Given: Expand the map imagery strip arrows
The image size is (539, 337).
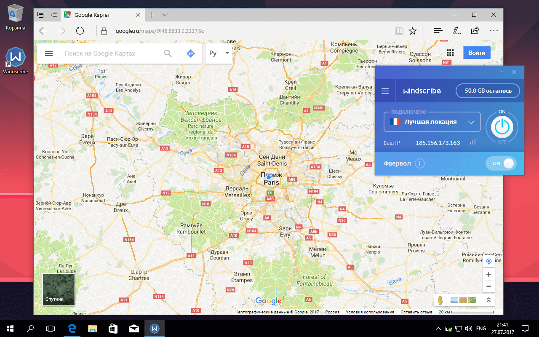Looking at the screenshot, I should click(x=488, y=300).
